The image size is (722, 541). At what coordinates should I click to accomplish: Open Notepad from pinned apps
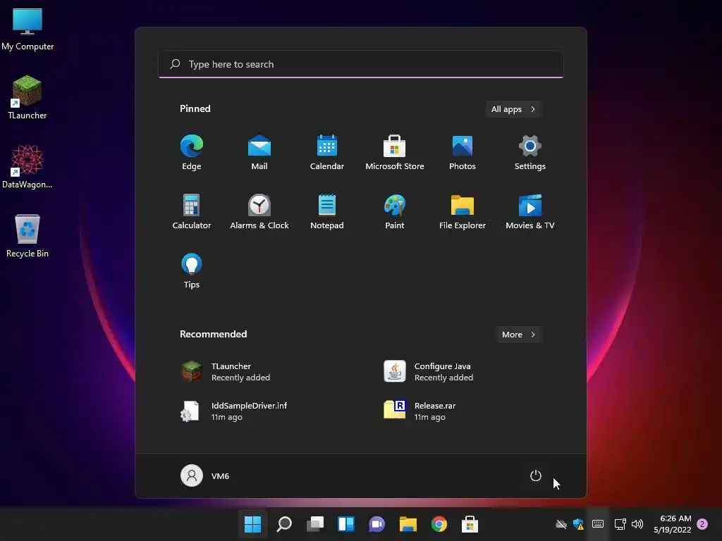click(x=327, y=211)
